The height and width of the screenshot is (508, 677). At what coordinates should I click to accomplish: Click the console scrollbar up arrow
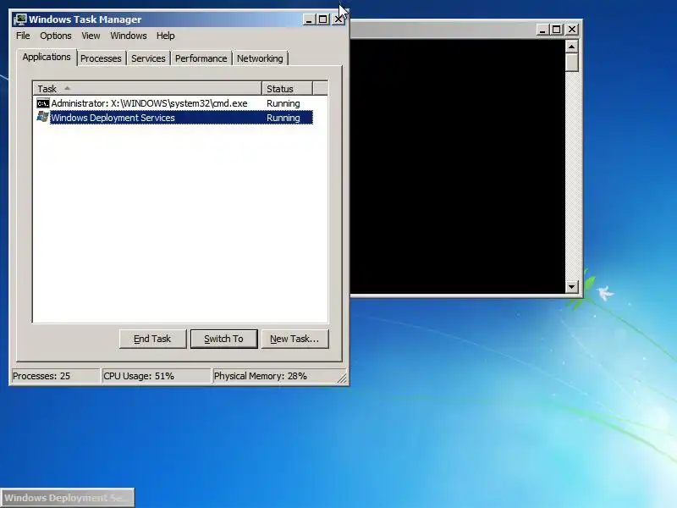tap(572, 47)
